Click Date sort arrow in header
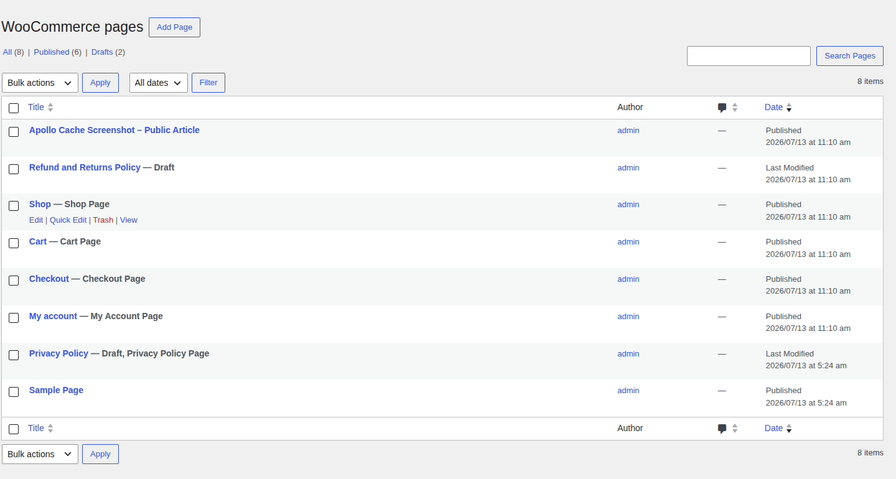The height and width of the screenshot is (479, 896). coord(789,108)
